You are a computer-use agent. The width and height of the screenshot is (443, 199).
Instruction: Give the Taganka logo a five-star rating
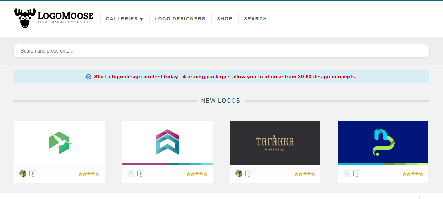coord(313,174)
